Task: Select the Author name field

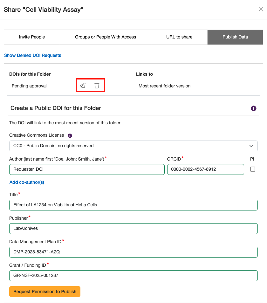Action: click(87, 169)
